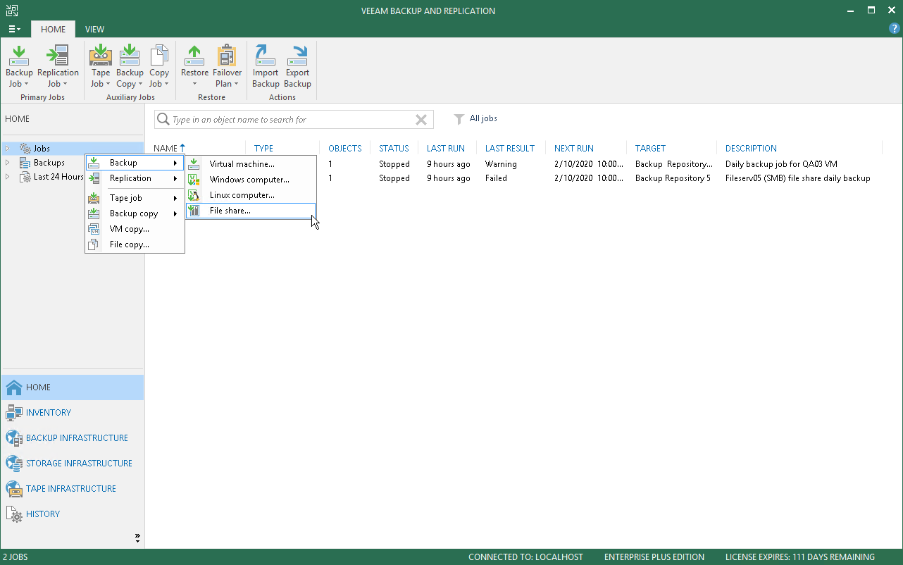This screenshot has height=565, width=903.
Task: Click the Backup Job dropdown arrow
Action: [26, 84]
